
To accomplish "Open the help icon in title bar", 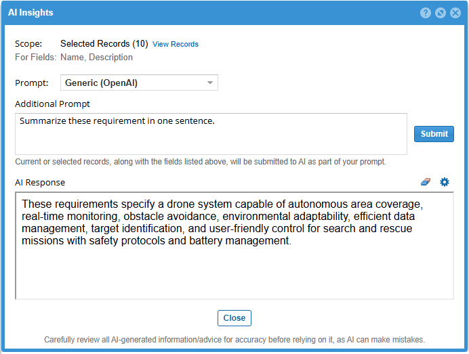I will [x=426, y=13].
